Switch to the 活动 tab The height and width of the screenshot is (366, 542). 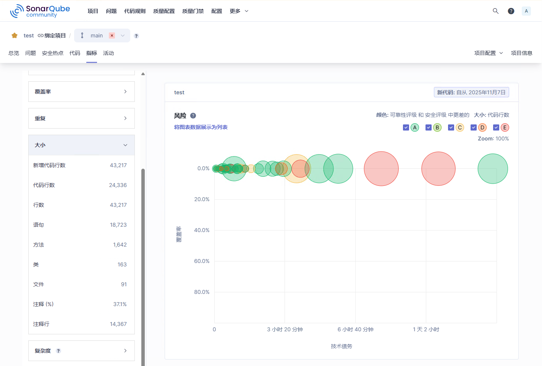tap(108, 53)
